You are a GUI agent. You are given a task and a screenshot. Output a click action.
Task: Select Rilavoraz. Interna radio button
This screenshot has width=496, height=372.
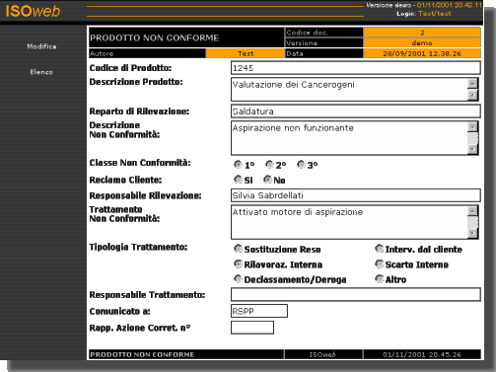pyautogui.click(x=238, y=263)
